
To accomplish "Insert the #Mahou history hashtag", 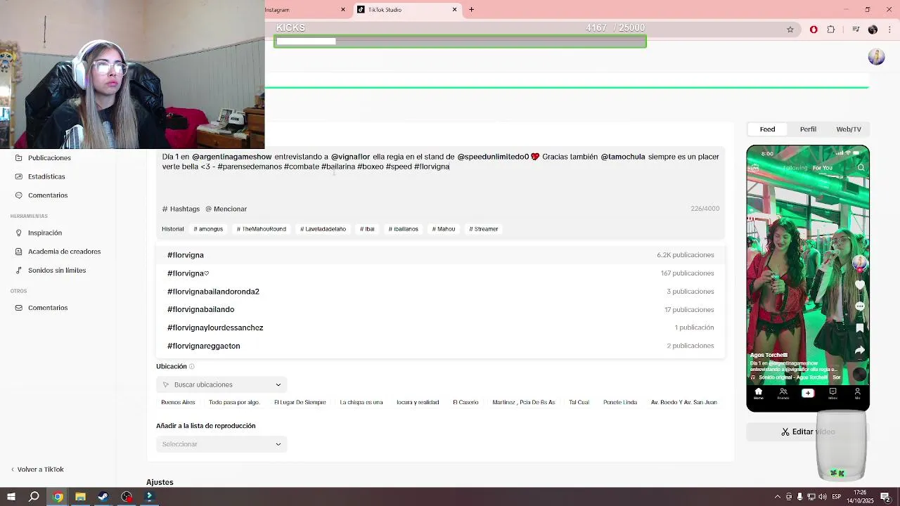I will 444,229.
